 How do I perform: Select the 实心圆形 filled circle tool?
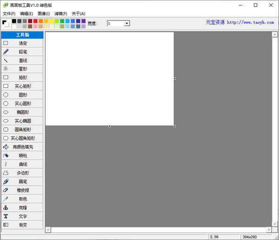[22, 104]
